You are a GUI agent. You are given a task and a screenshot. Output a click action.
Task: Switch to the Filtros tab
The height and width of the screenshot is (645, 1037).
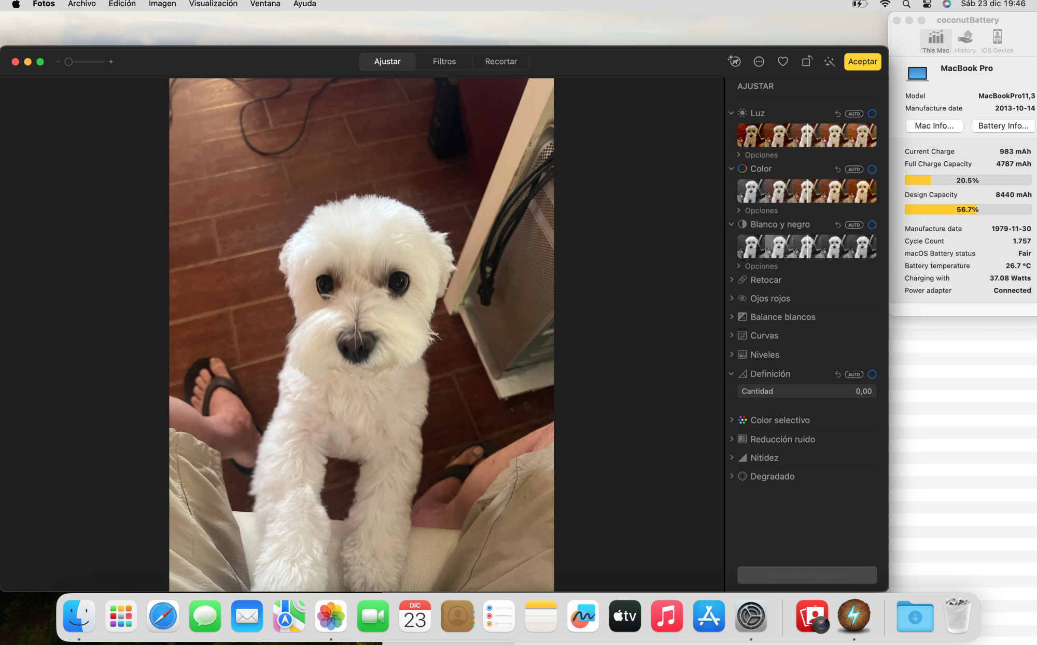pyautogui.click(x=444, y=61)
